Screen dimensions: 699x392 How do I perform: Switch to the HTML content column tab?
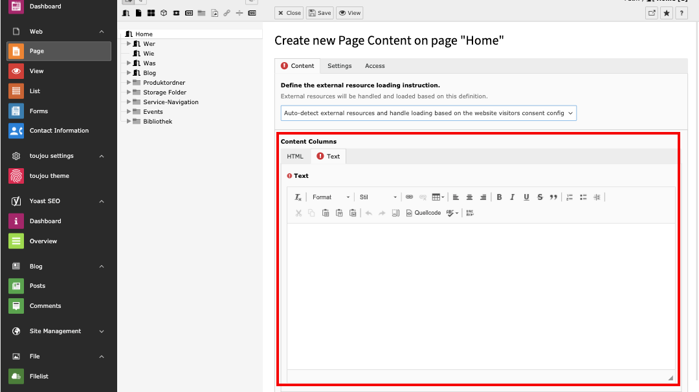click(x=295, y=157)
